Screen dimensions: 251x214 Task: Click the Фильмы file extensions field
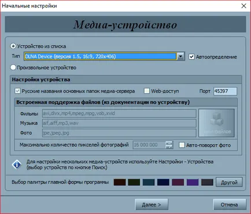coord(119,113)
